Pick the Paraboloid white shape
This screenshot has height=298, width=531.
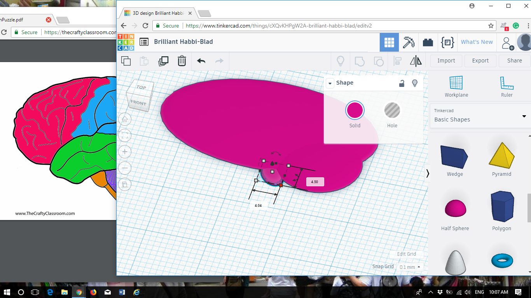pos(455,262)
